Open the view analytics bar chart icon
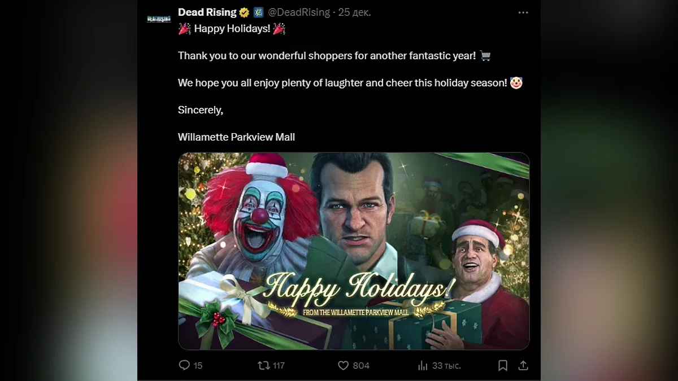The image size is (678, 381). pos(423,366)
